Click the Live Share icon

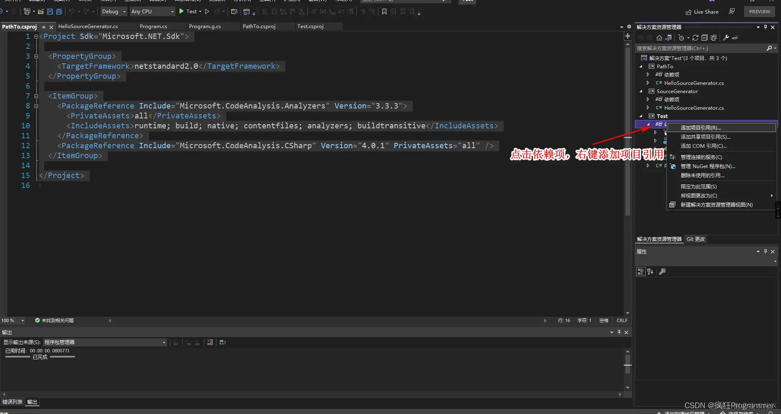688,12
